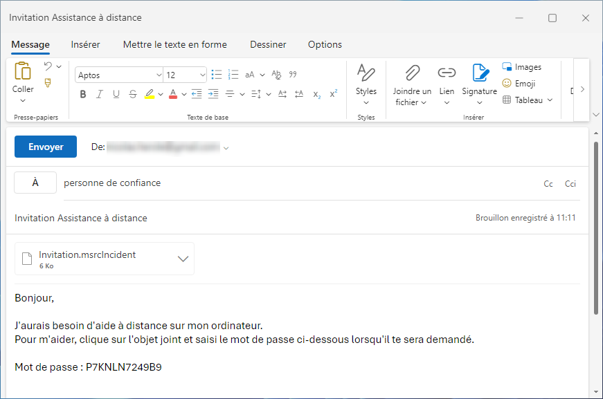Switch to the Dessiner tab

point(268,44)
